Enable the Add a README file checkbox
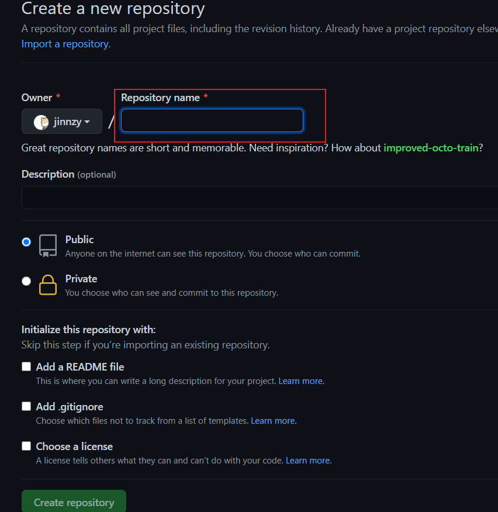Viewport: 498px width, 512px height. (x=26, y=367)
